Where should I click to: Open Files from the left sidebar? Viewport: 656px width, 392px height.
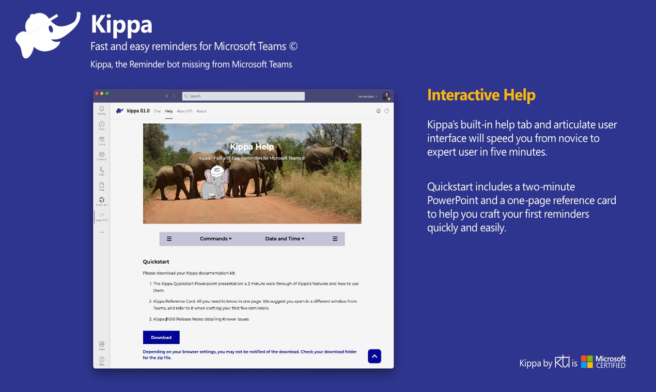pyautogui.click(x=102, y=186)
